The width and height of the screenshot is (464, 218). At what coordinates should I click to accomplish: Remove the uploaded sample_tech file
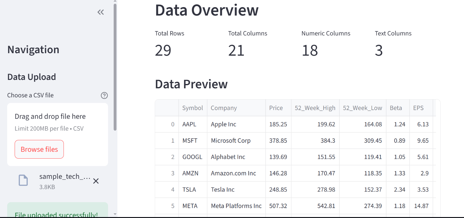[96, 181]
